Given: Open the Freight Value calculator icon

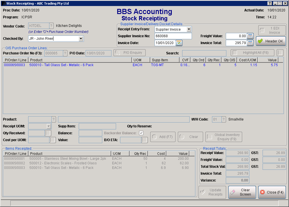Looking at the screenshot, I should [250, 36].
